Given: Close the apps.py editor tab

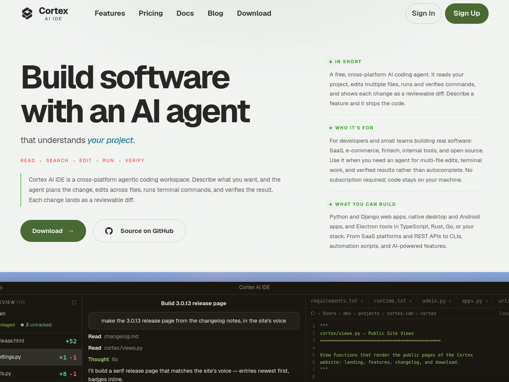Looking at the screenshot, I should click(x=487, y=301).
